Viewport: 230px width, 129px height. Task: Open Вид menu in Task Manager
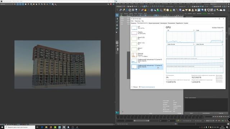tap(143, 21)
